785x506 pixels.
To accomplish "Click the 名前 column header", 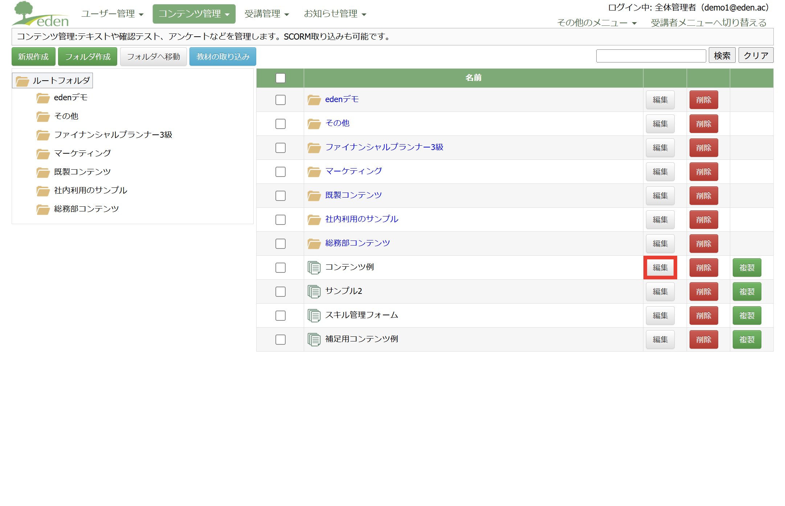I will tap(473, 78).
